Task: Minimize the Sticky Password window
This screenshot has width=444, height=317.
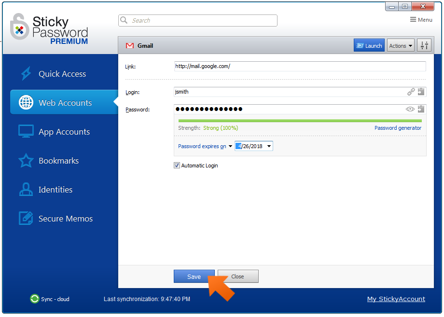Action: click(x=392, y=6)
